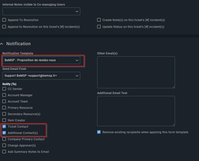Click into the Other Email(s) text area

(136, 72)
